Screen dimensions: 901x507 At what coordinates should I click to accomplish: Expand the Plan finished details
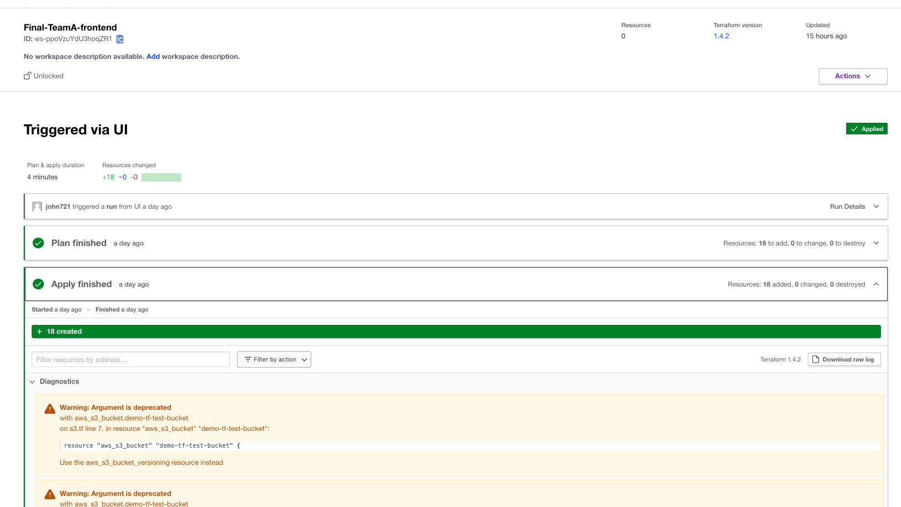tap(877, 243)
